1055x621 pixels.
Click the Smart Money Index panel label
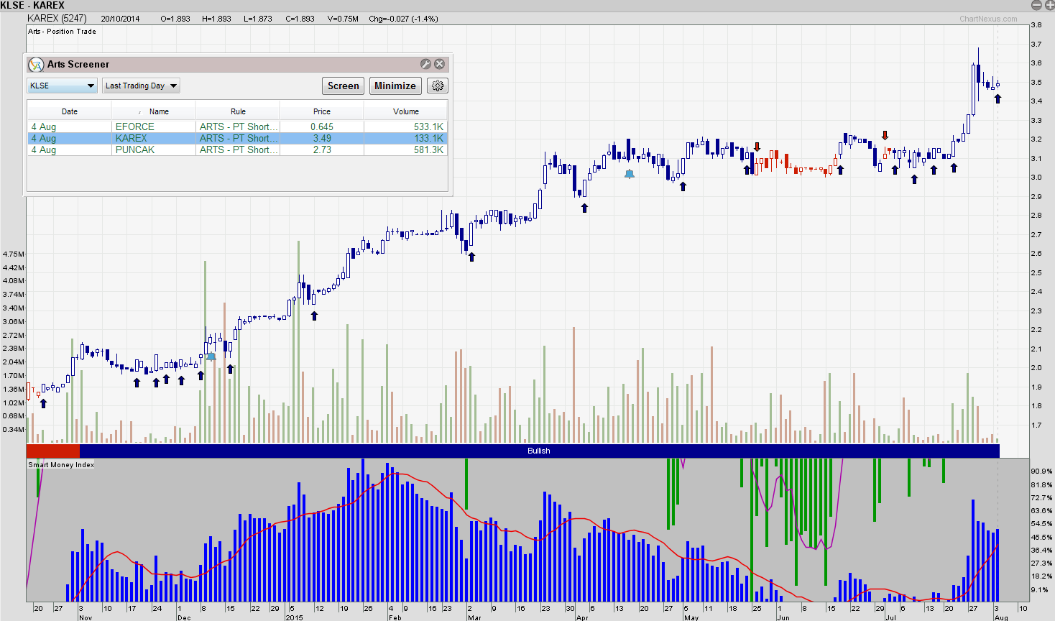(x=61, y=465)
